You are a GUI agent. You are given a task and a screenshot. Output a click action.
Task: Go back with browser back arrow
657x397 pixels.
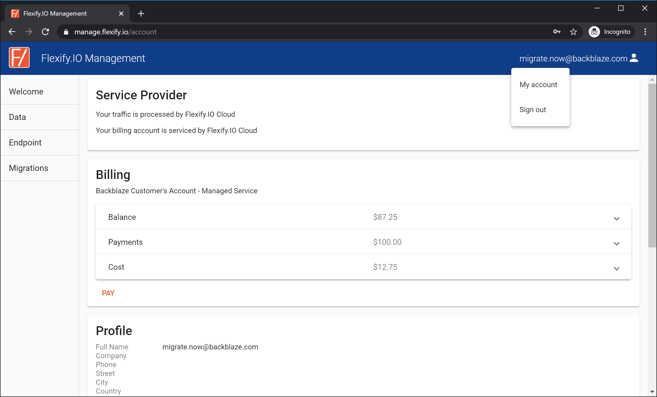(x=12, y=32)
